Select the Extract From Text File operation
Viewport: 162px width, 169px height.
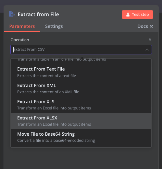click(81, 72)
